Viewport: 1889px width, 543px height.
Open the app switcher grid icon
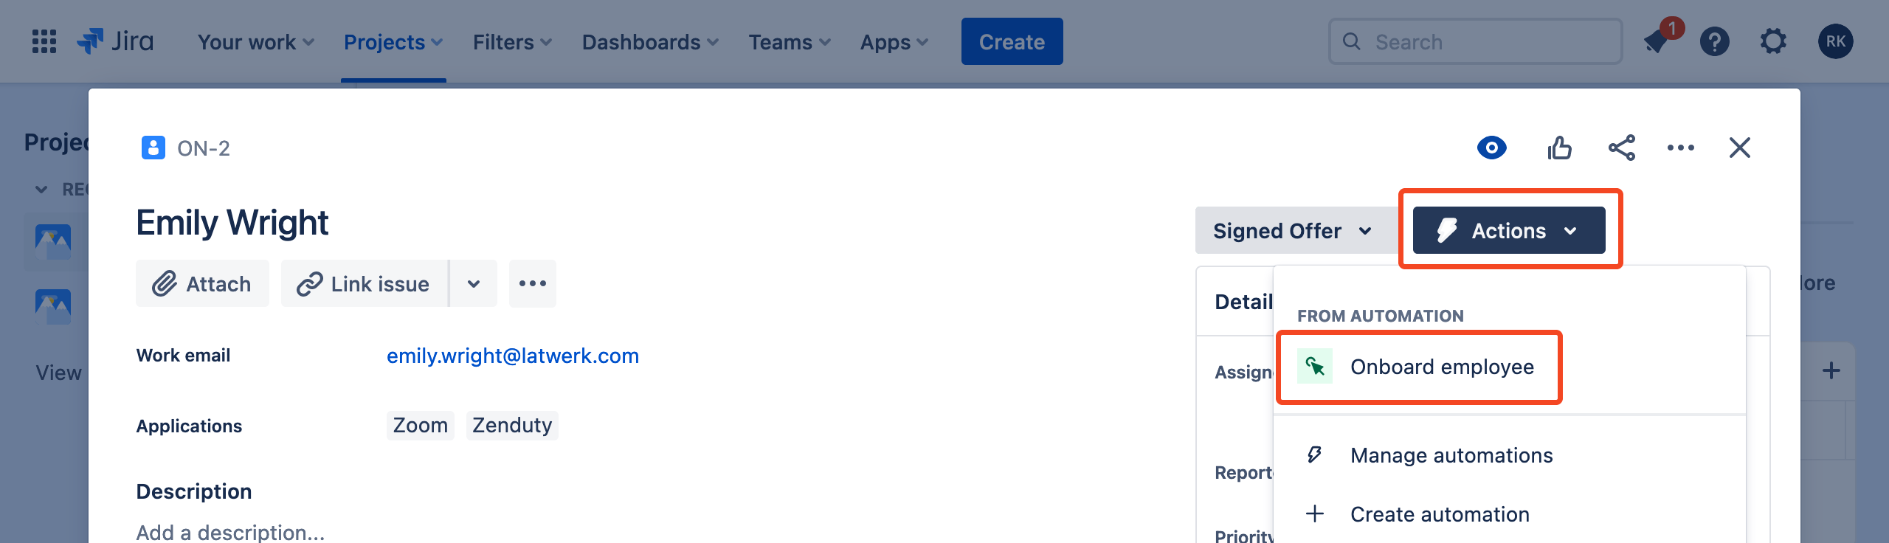(x=44, y=41)
